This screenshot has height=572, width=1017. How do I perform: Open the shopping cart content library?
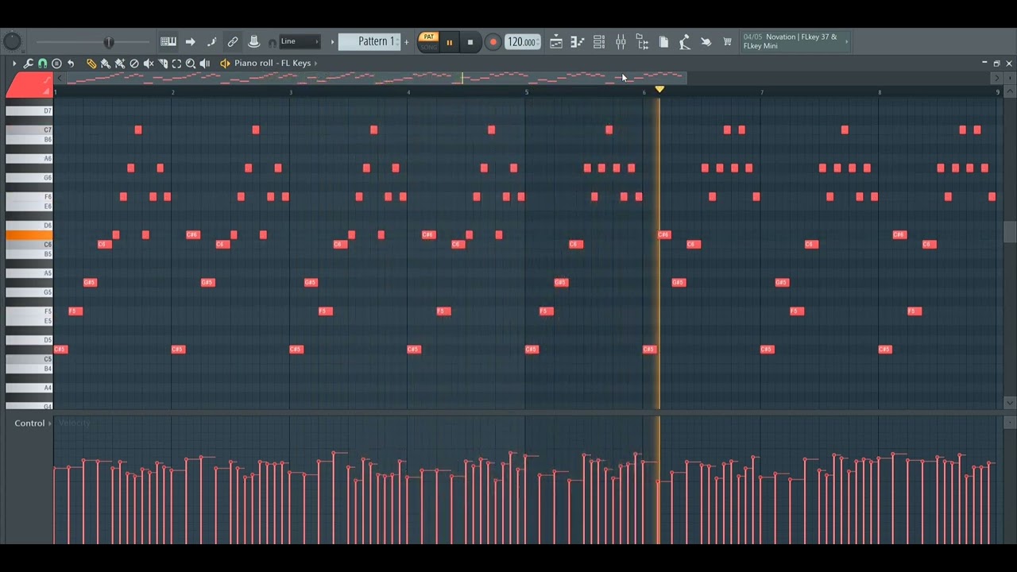tap(727, 41)
